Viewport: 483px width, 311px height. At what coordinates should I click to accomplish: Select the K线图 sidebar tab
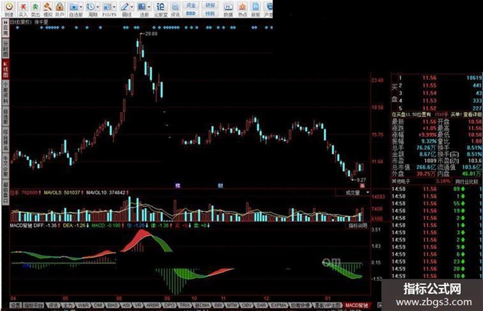coord(6,69)
